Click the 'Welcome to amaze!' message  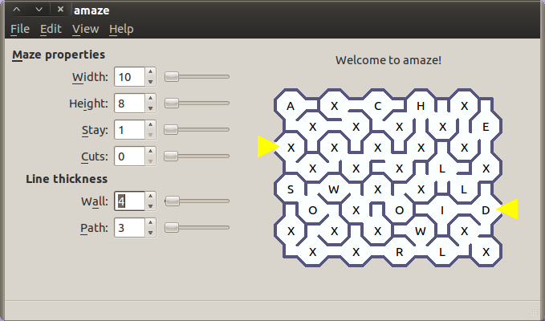coord(388,60)
